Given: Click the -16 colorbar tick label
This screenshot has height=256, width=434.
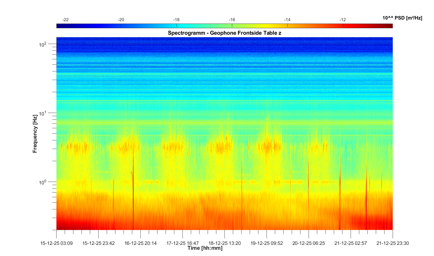Looking at the screenshot, I should [232, 20].
